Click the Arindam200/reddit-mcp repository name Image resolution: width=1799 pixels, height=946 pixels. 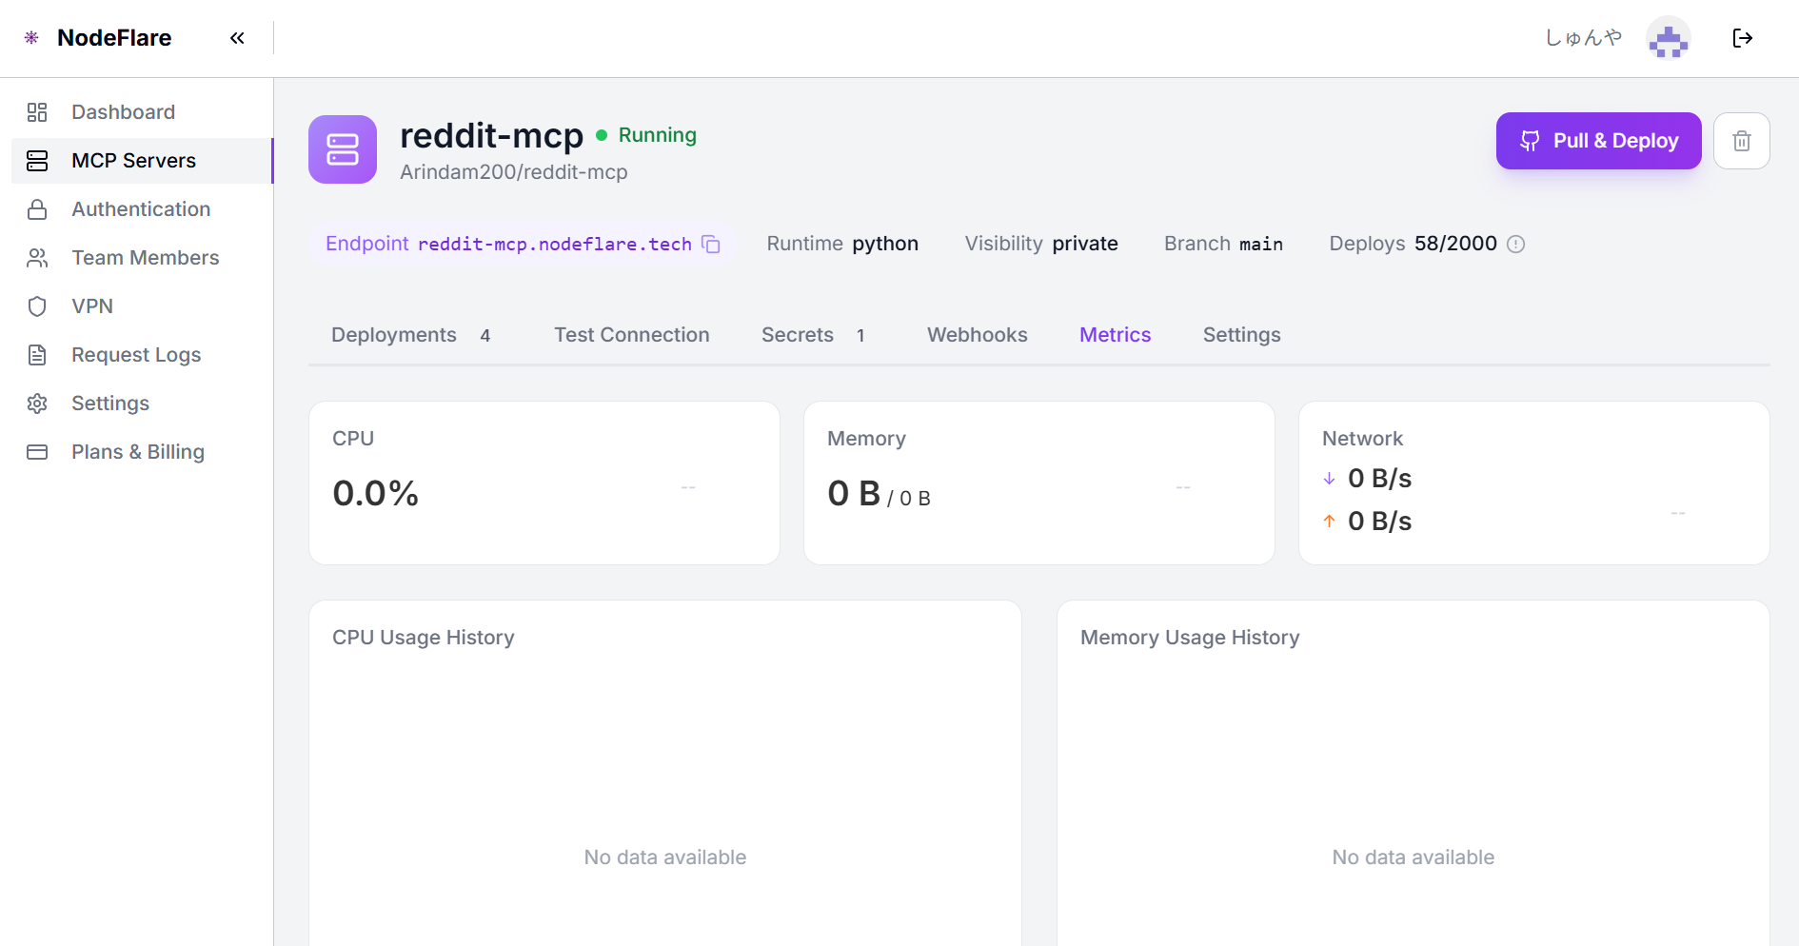[514, 172]
